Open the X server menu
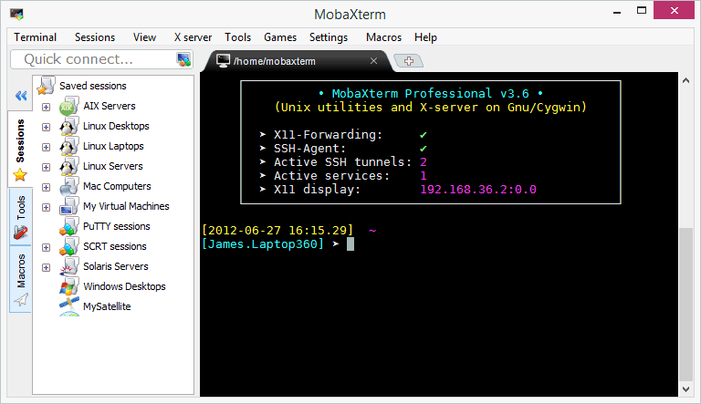701x404 pixels. (193, 37)
